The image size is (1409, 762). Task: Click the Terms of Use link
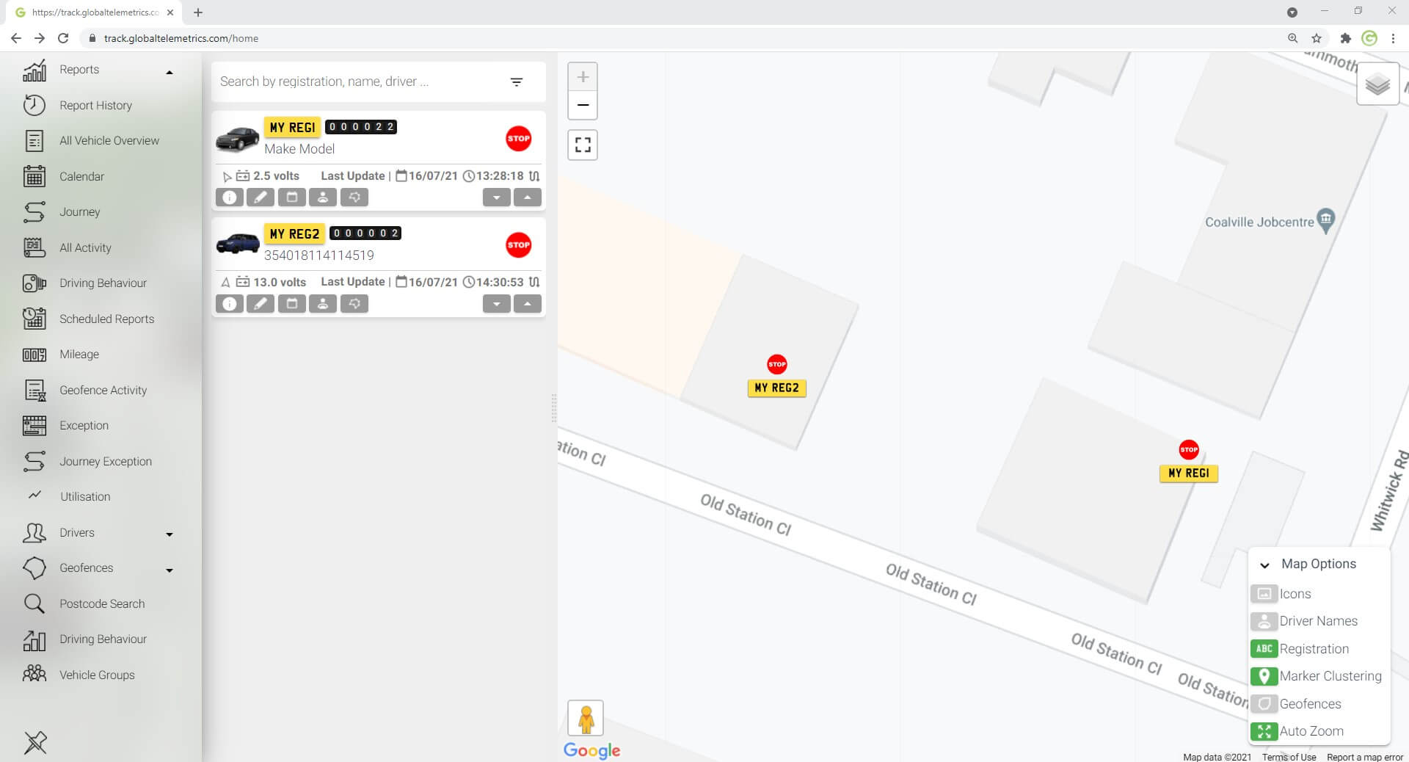pos(1289,757)
